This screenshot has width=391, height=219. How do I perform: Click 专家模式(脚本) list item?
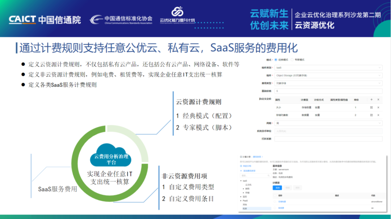pyautogui.click(x=204, y=127)
